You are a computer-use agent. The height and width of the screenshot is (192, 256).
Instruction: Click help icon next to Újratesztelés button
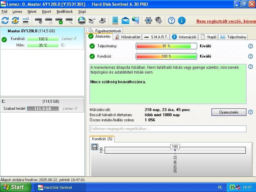[x=251, y=112]
